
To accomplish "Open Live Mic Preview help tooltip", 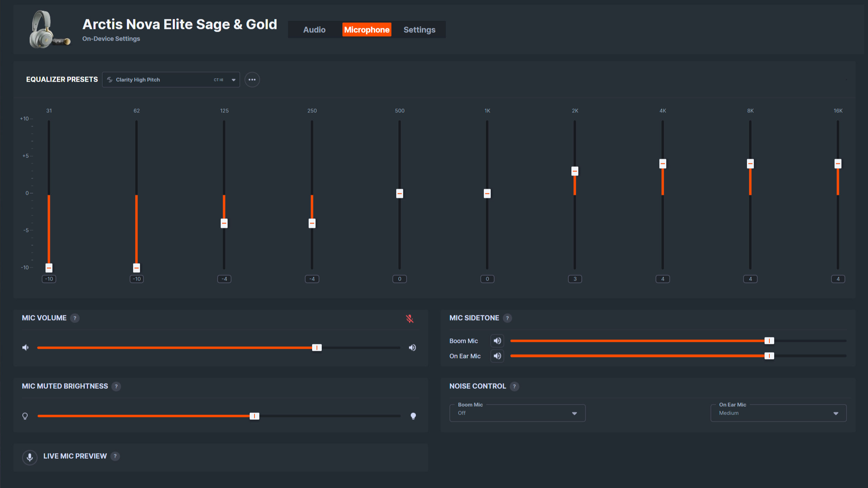I will coord(115,456).
